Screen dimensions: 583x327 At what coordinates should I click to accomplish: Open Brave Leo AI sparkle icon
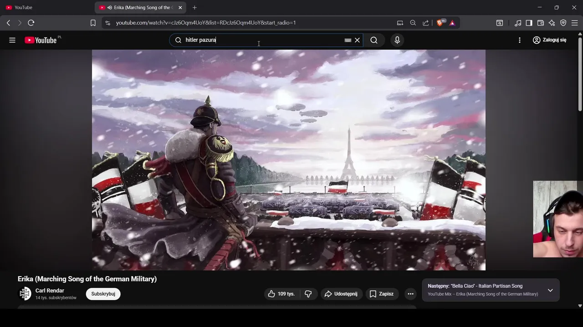click(552, 23)
